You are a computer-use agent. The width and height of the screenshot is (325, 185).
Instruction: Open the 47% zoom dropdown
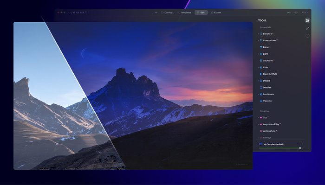[x=305, y=13]
